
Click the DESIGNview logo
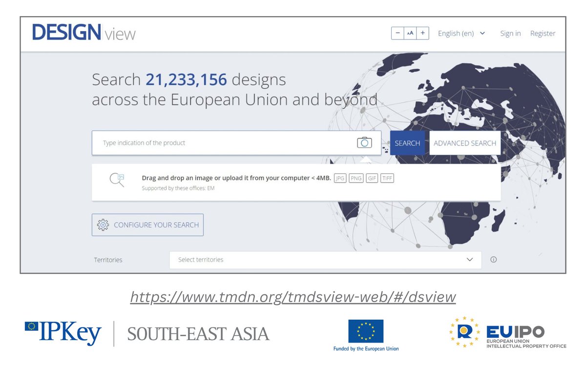pyautogui.click(x=84, y=33)
